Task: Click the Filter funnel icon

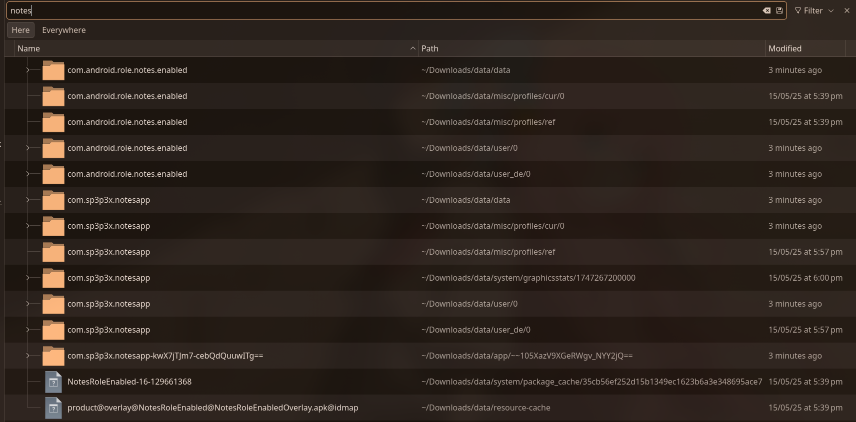Action: coord(798,10)
